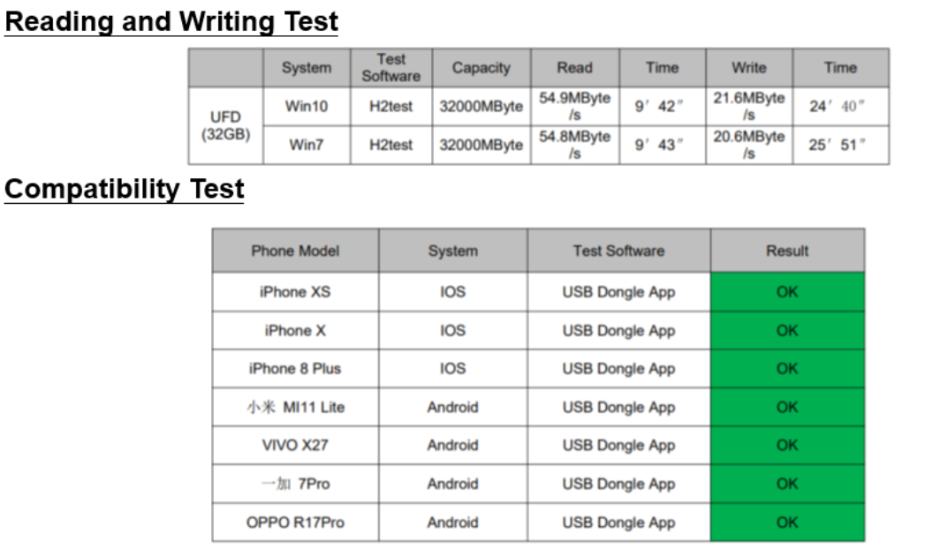Viewport: 925px width, 556px height.
Task: Select the iPhone 8 Plus cell
Action: (x=295, y=369)
